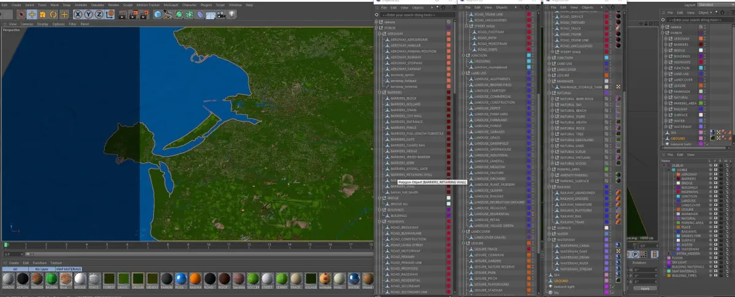
Task: Switch to No Layer material tab
Action: pos(42,269)
